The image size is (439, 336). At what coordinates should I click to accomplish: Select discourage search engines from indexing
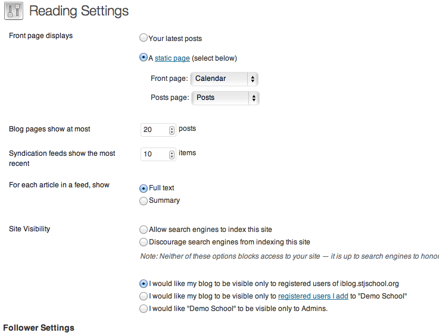(x=144, y=242)
